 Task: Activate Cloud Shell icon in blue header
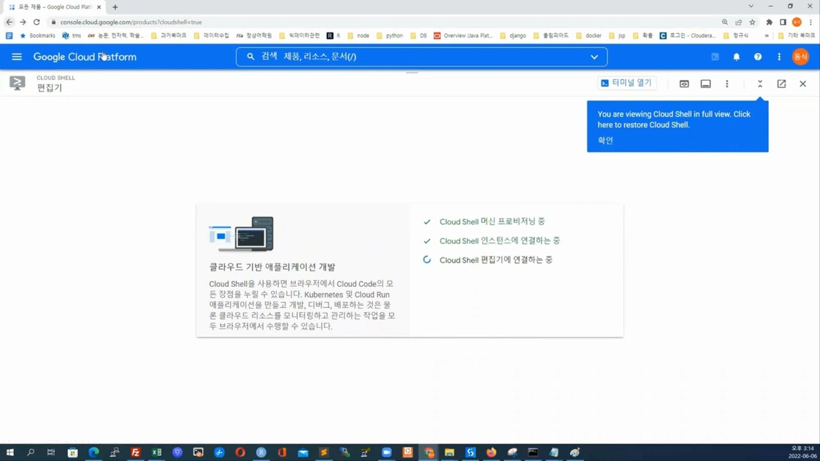[715, 57]
